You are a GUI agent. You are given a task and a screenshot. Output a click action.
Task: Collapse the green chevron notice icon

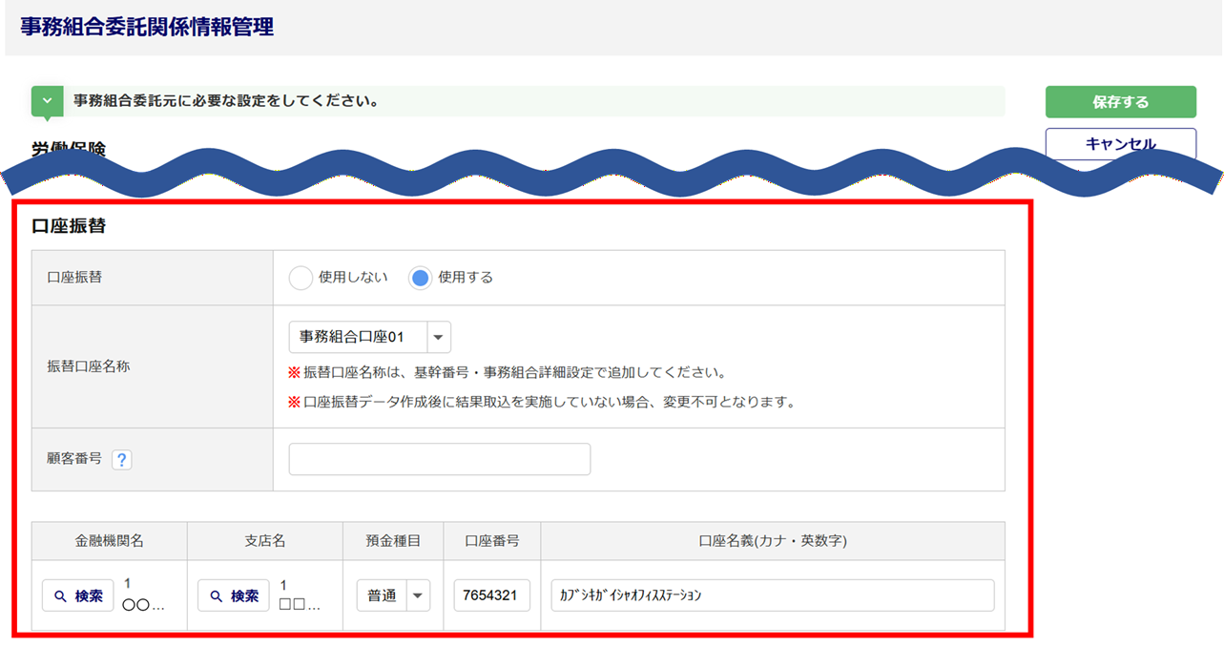[x=47, y=101]
